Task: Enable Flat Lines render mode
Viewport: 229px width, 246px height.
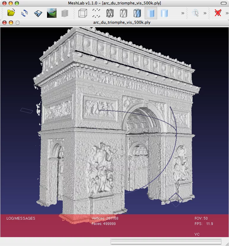Action: [137, 13]
